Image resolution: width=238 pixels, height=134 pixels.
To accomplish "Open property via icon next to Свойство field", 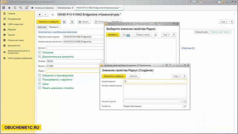I will 185,106.
